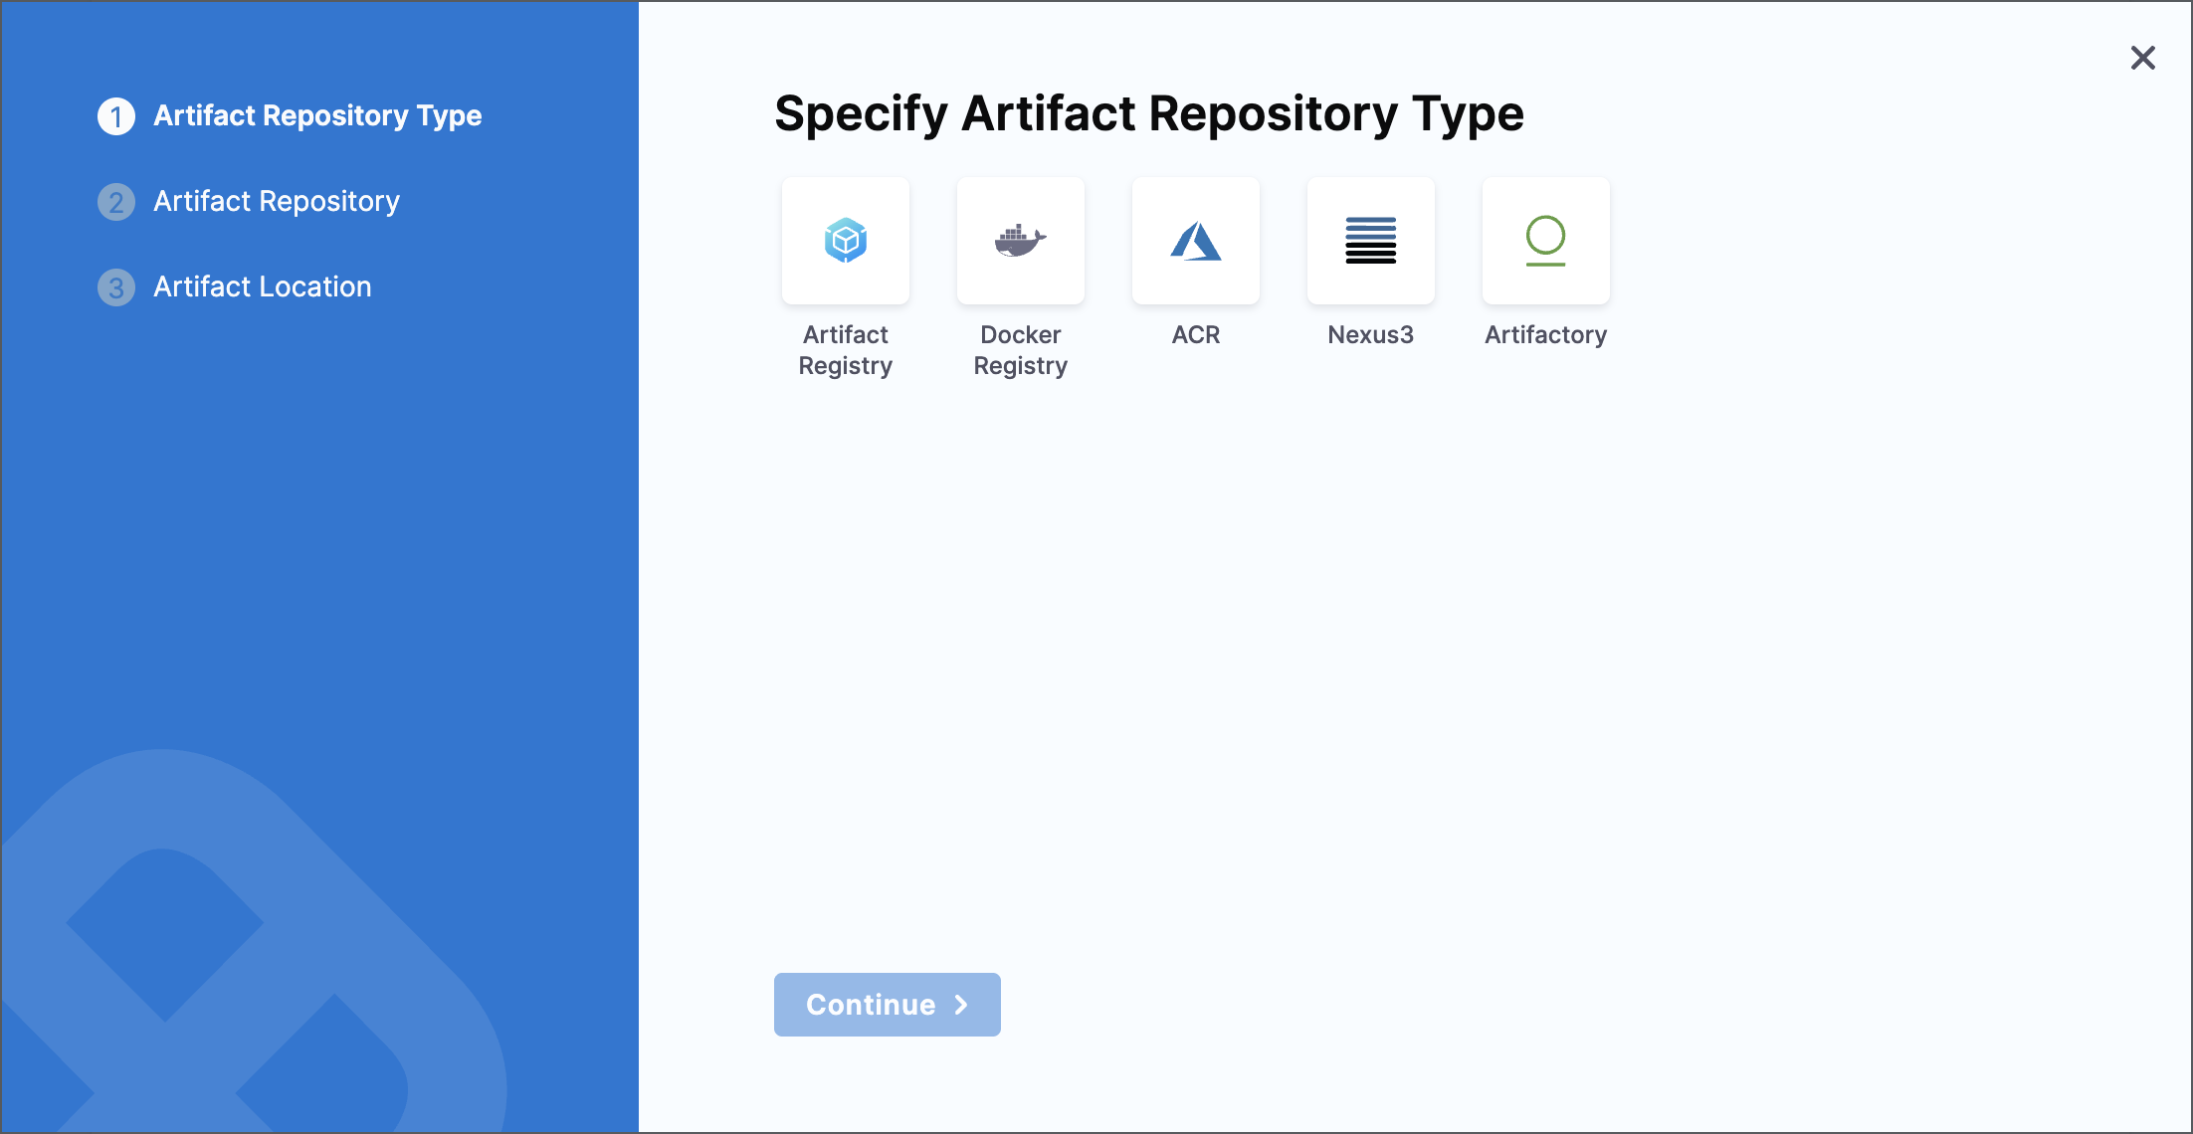
Task: Click the step 2 number badge
Action: click(x=116, y=202)
